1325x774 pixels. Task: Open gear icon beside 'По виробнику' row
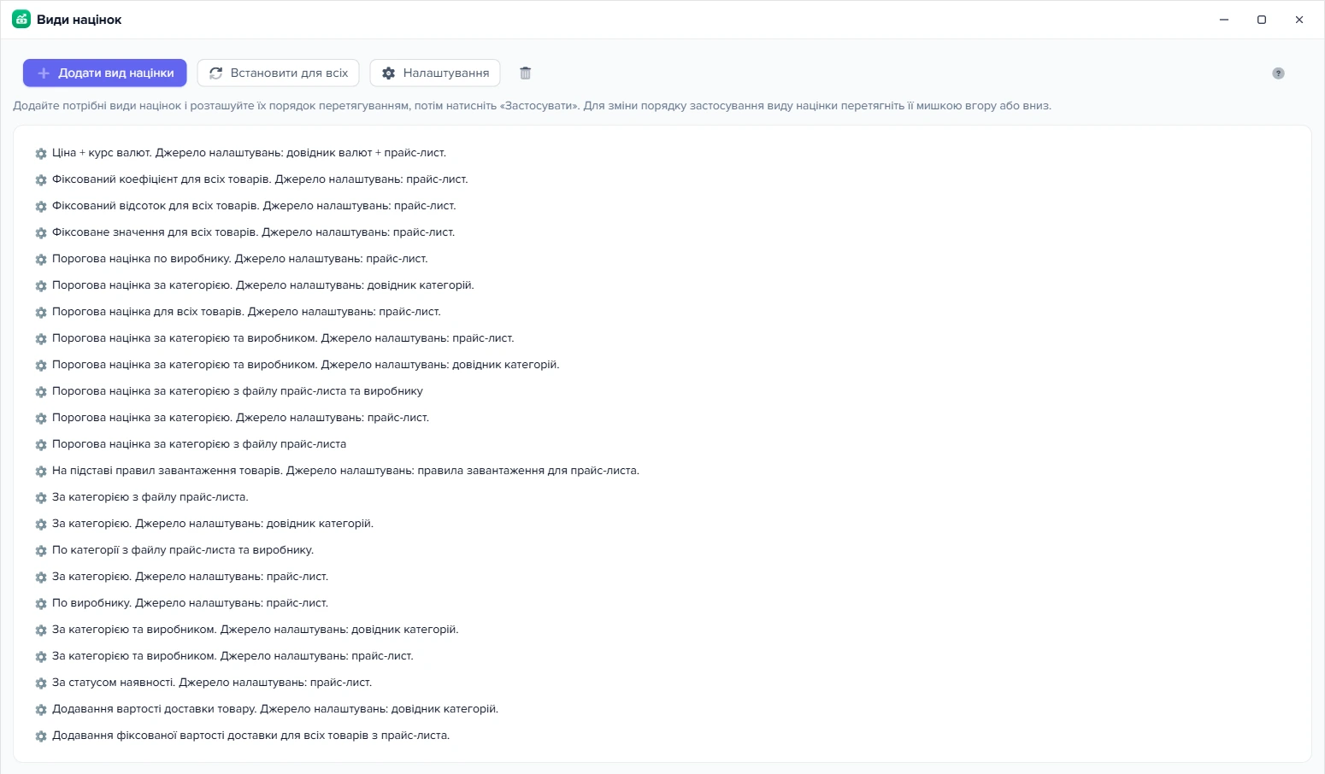pos(41,604)
